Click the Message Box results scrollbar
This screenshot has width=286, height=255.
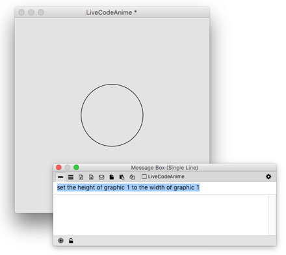(x=272, y=215)
